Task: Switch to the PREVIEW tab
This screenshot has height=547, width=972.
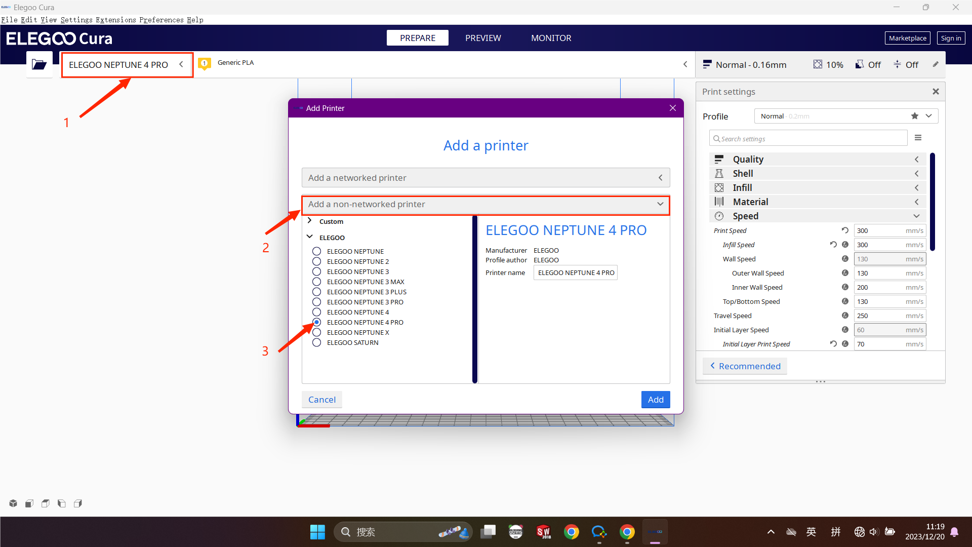Action: [x=482, y=38]
